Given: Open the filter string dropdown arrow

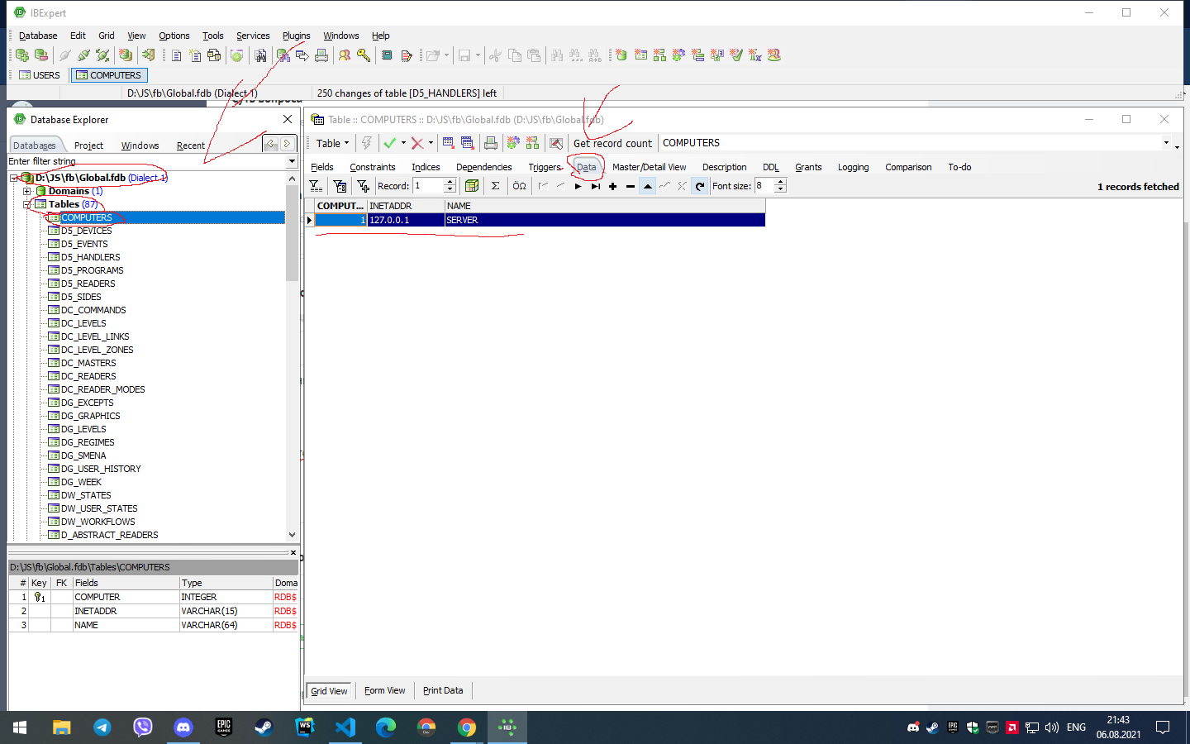Looking at the screenshot, I should 292,161.
